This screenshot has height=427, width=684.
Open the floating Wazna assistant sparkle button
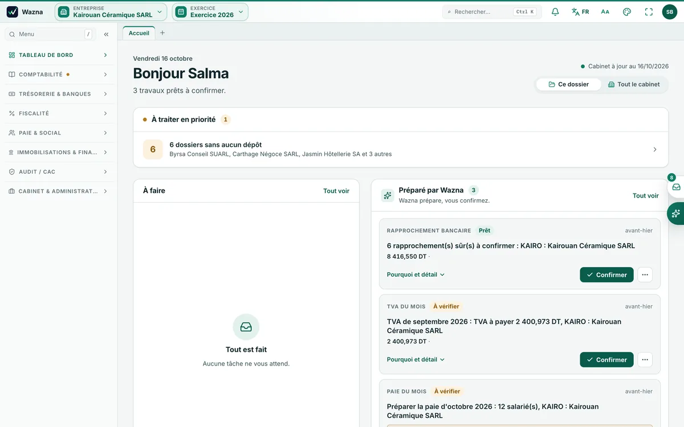[x=676, y=213]
